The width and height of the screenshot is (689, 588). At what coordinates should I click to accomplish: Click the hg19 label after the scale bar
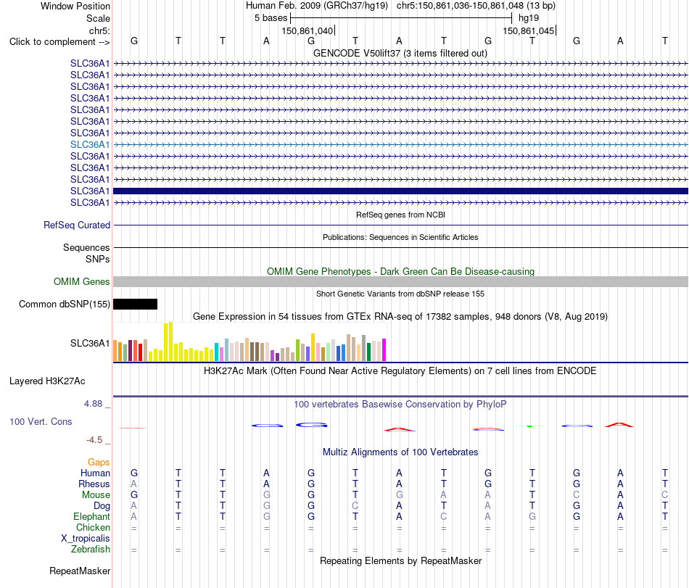(x=529, y=18)
